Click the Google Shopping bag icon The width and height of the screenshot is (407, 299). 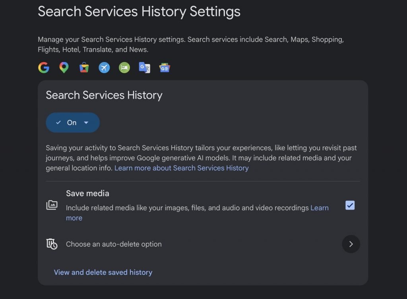(84, 68)
